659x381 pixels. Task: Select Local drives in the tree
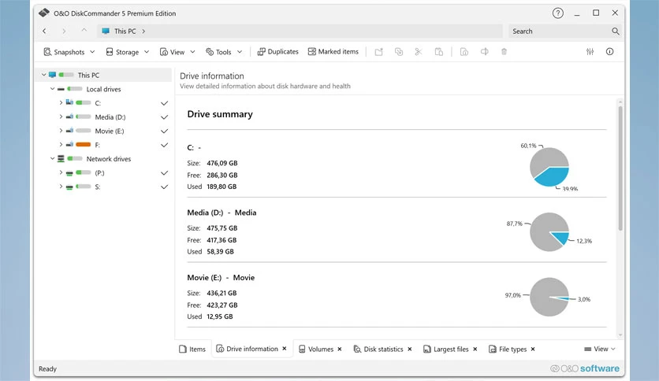(x=103, y=89)
